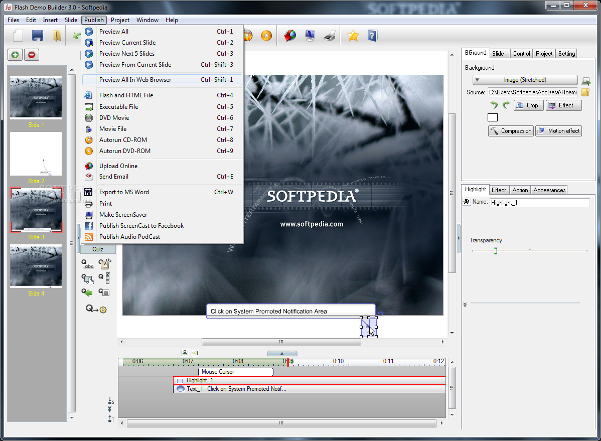Image resolution: width=601 pixels, height=441 pixels.
Task: Switch to the Setting tab
Action: (566, 54)
